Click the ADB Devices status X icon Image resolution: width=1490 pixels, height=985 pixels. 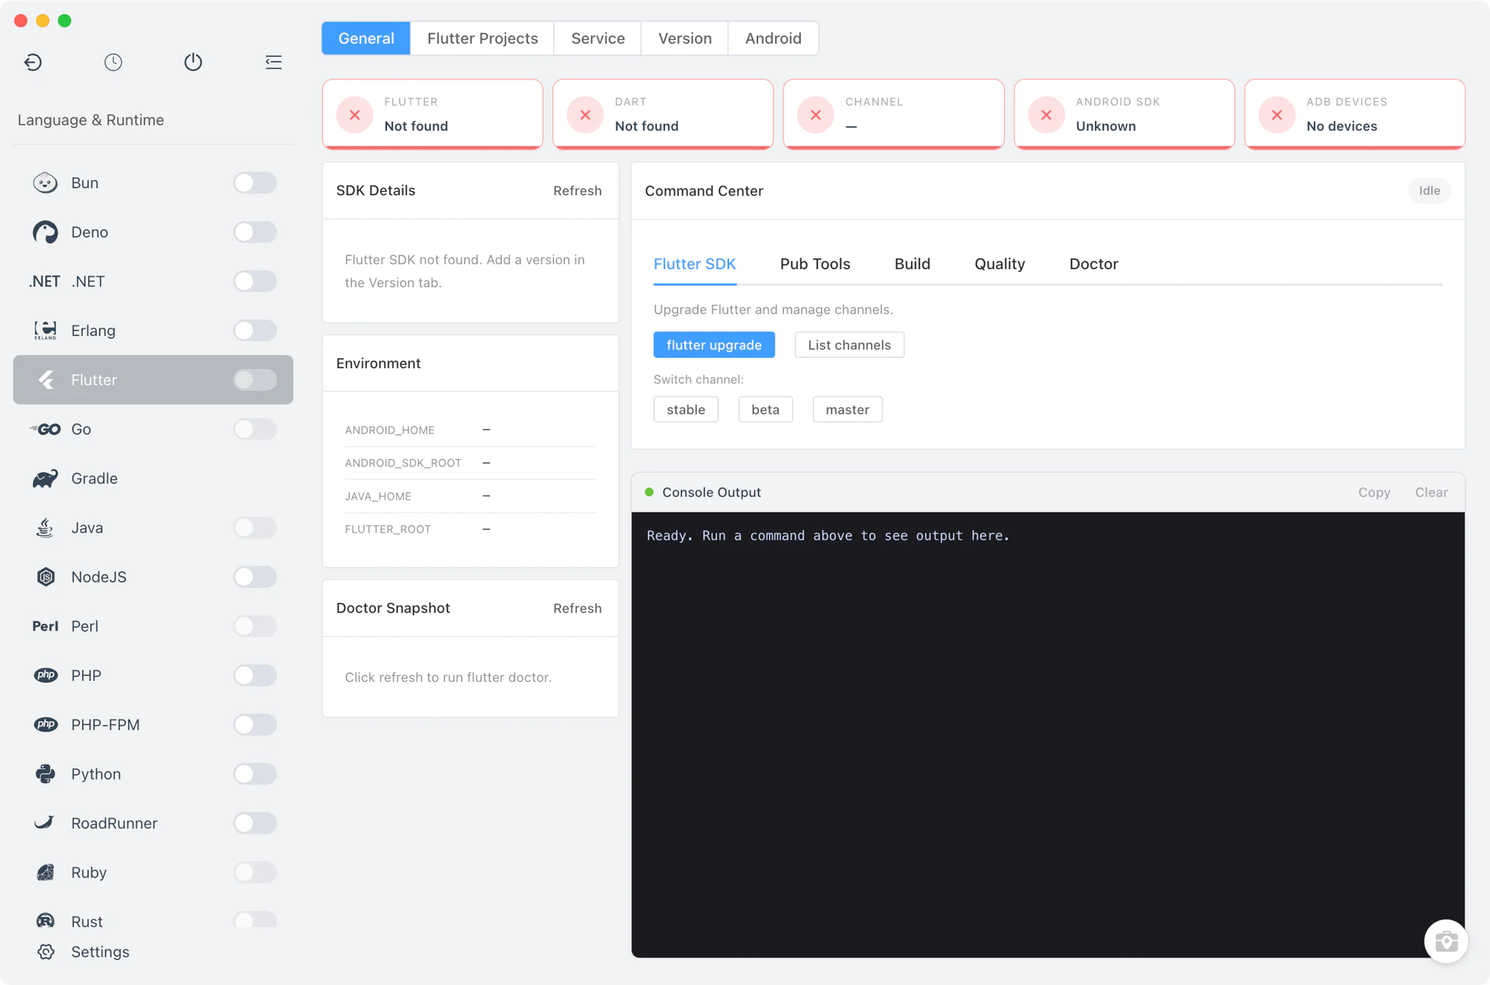[1277, 115]
